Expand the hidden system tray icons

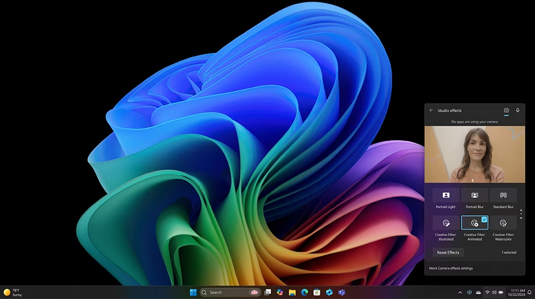point(460,292)
